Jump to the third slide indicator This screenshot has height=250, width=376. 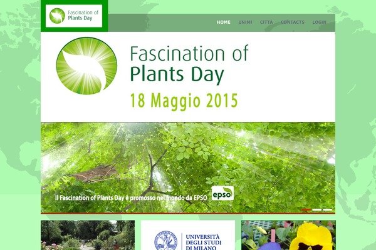click(x=328, y=210)
